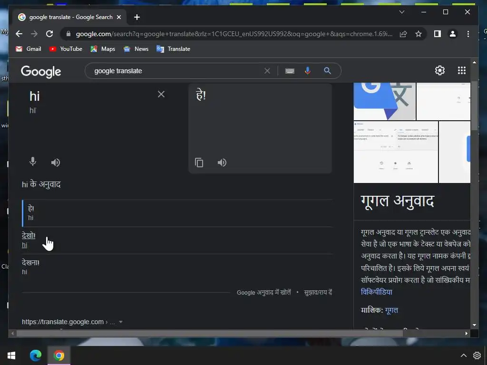Expand the translate.google.com result dropdown arrow
The height and width of the screenshot is (365, 487).
click(121, 322)
